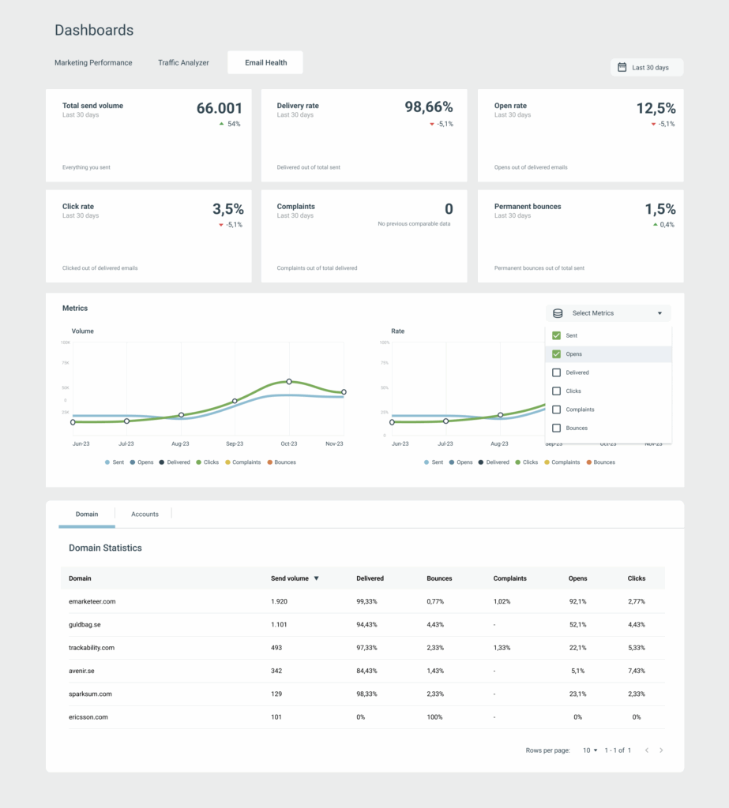Uncheck the Opens metric checkbox
This screenshot has width=729, height=808.
556,354
